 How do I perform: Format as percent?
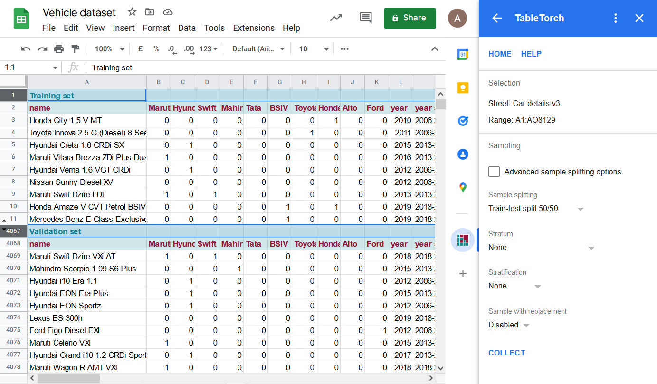156,49
